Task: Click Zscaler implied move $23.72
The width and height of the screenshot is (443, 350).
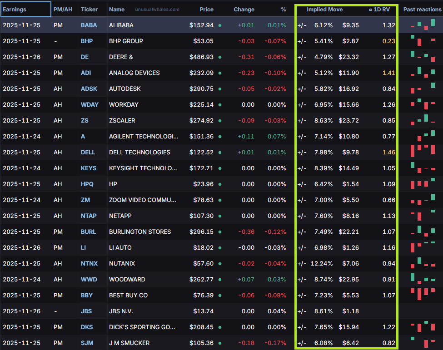Action: [x=348, y=120]
